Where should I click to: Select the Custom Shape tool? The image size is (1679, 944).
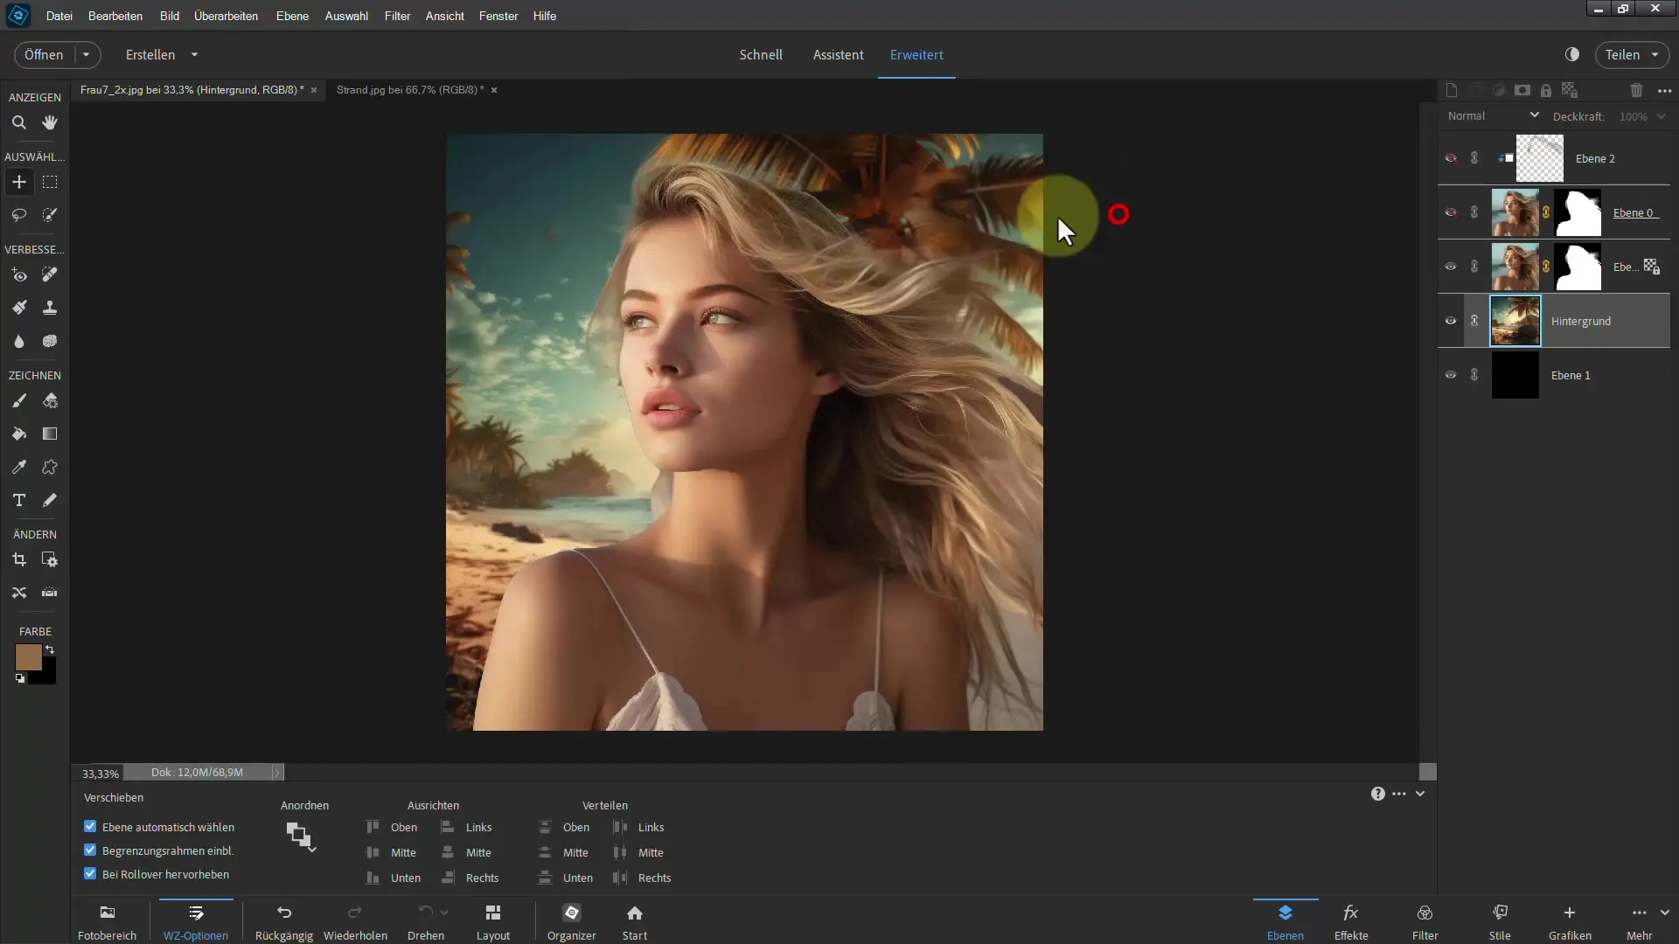click(50, 467)
